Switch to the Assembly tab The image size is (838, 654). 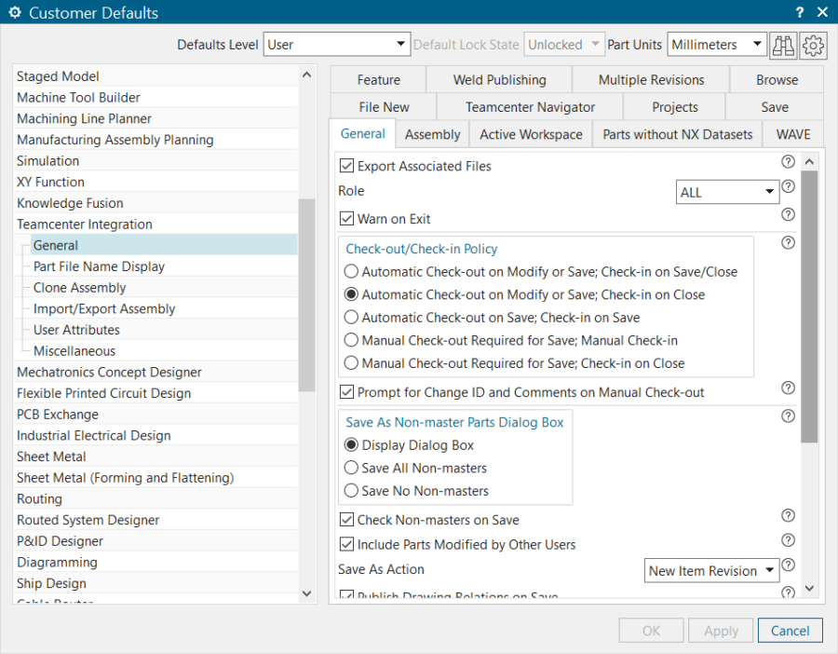click(x=432, y=133)
